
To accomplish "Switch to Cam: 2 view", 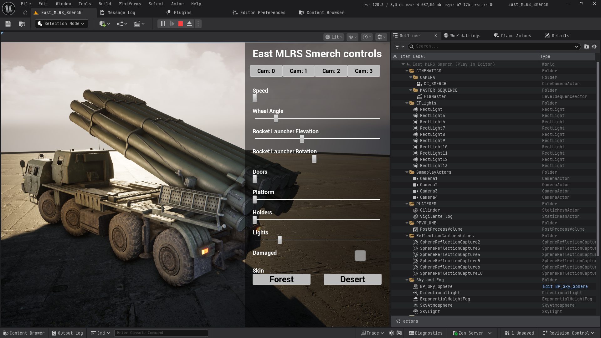I will 331,71.
